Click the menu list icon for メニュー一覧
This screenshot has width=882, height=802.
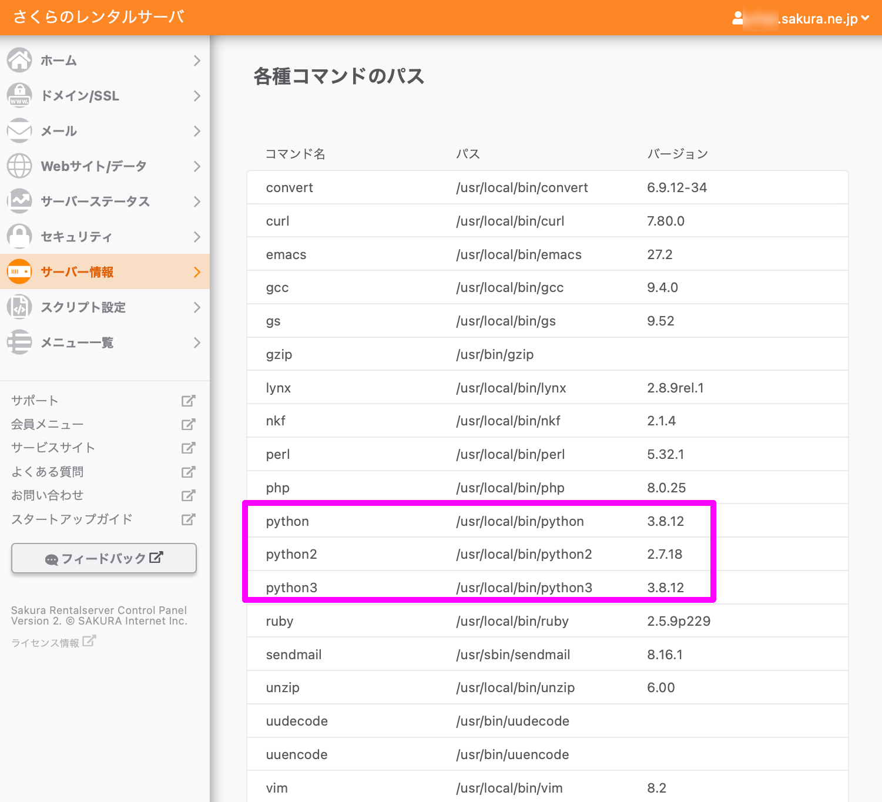(19, 342)
